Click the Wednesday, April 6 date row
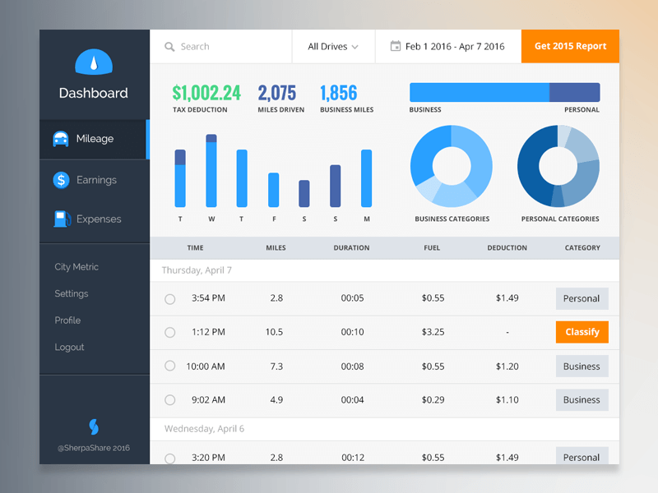Screen dimensions: 658x493 (384, 429)
